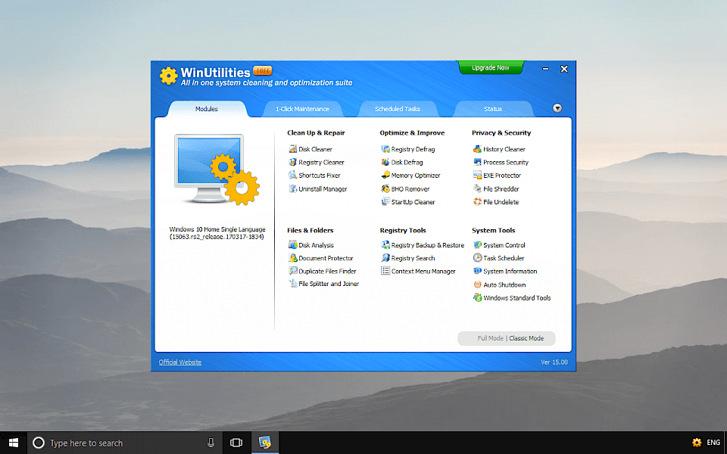Image resolution: width=727 pixels, height=454 pixels.
Task: Visit the Official Website link
Action: click(180, 362)
